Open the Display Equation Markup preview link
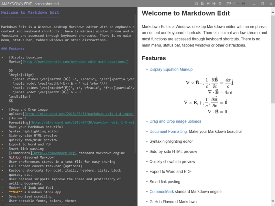 (x=171, y=69)
